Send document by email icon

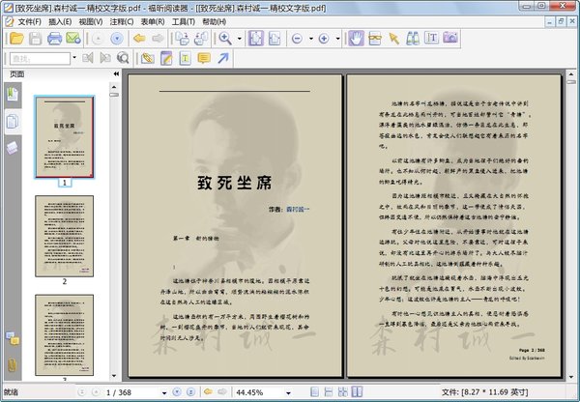tap(73, 39)
